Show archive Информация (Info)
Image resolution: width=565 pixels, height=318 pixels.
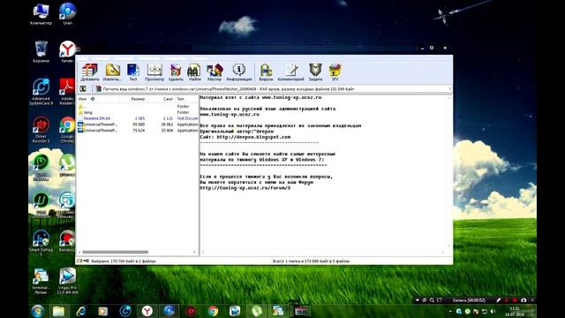(x=239, y=72)
